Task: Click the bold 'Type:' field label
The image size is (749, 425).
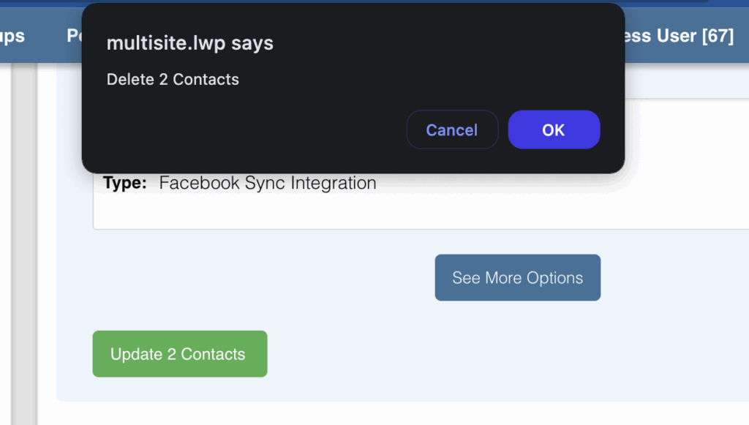Action: pyautogui.click(x=125, y=183)
